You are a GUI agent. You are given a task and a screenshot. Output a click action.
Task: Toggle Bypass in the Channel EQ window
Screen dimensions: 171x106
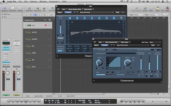[60, 12]
